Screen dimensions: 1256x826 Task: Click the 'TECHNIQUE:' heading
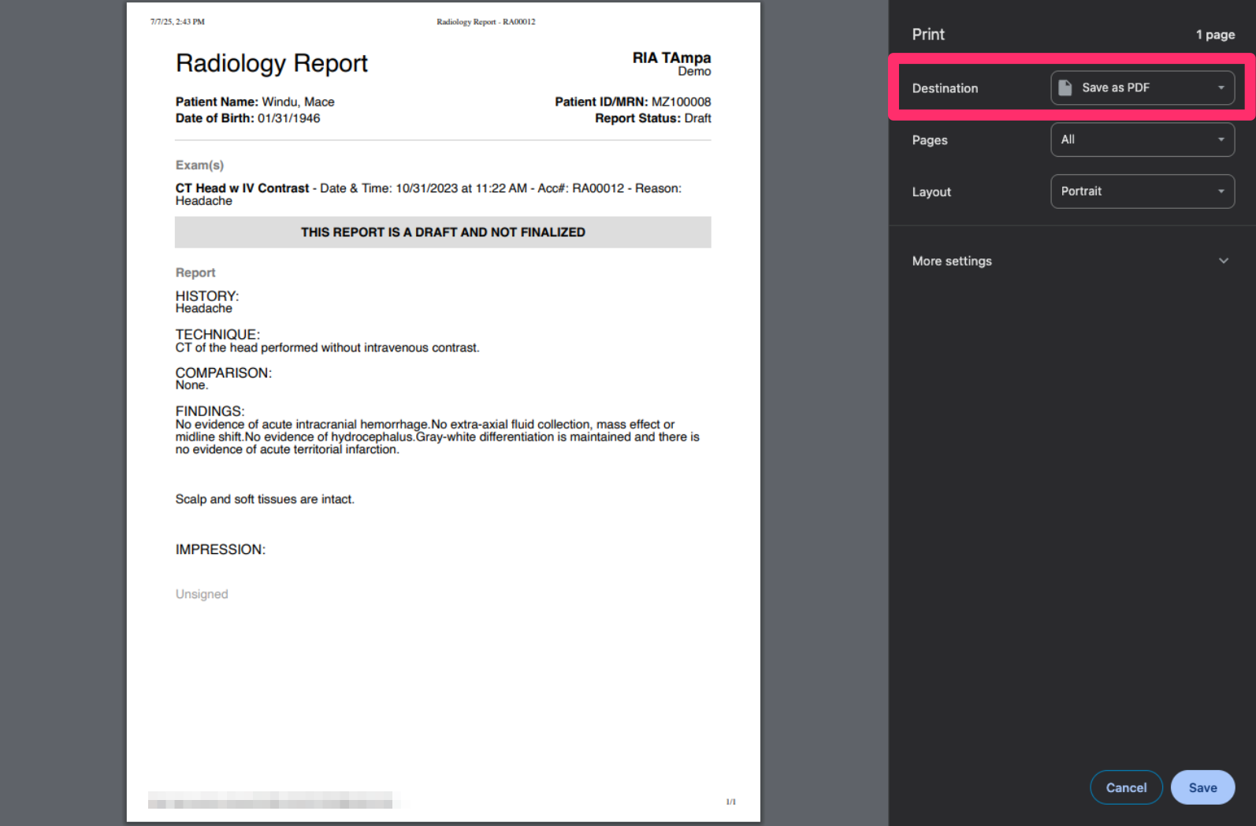click(217, 335)
